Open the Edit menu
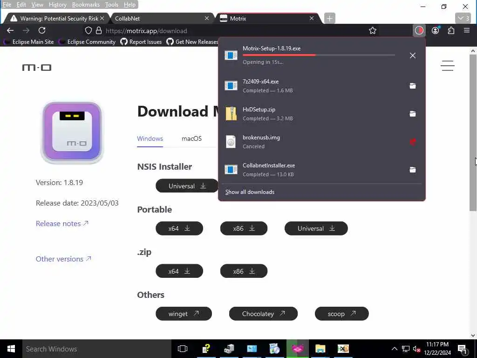 (x=21, y=5)
